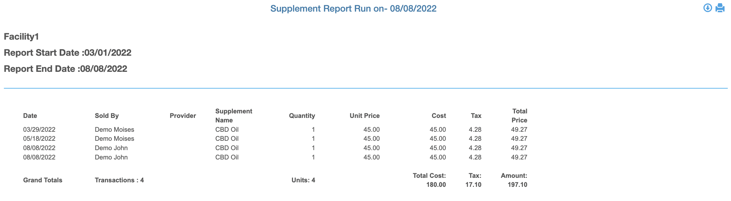Click the download report icon
The width and height of the screenshot is (731, 201).
pos(707,8)
